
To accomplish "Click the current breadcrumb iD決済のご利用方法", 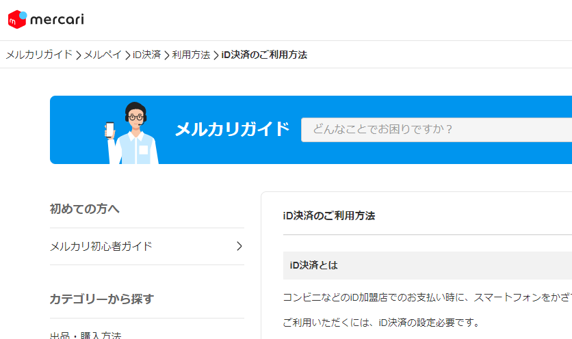I will click(265, 55).
